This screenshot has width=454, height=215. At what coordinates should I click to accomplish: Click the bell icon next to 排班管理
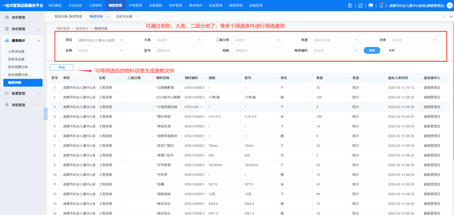pyautogui.click(x=7, y=105)
